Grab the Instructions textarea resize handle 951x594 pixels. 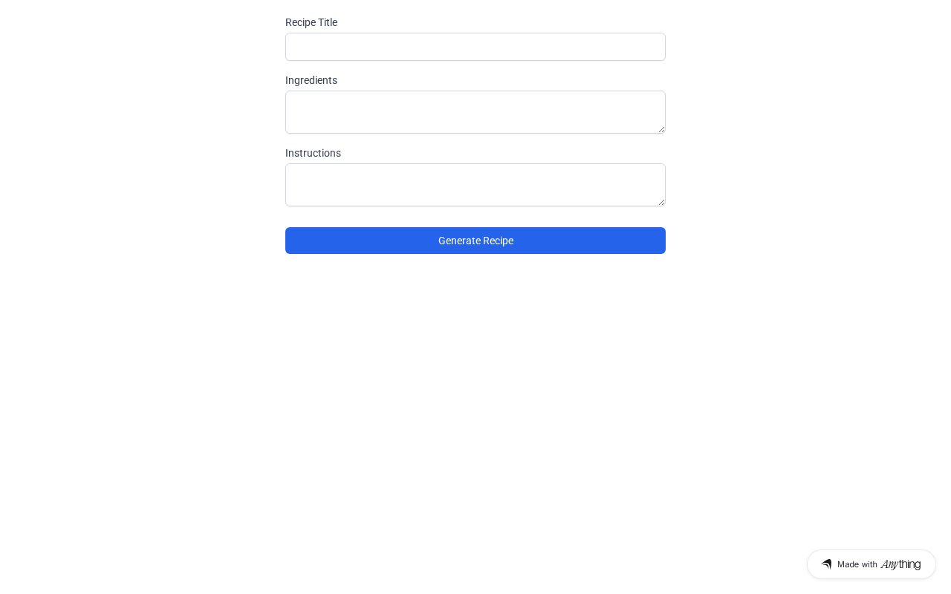pyautogui.click(x=661, y=202)
